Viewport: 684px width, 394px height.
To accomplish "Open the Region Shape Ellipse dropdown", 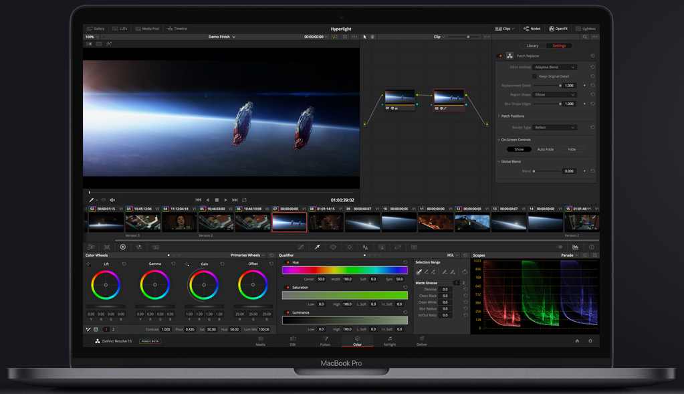I will [x=554, y=95].
